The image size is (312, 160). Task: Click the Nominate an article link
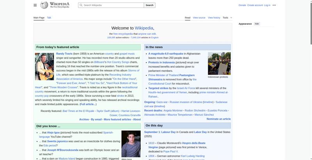[x=218, y=119]
